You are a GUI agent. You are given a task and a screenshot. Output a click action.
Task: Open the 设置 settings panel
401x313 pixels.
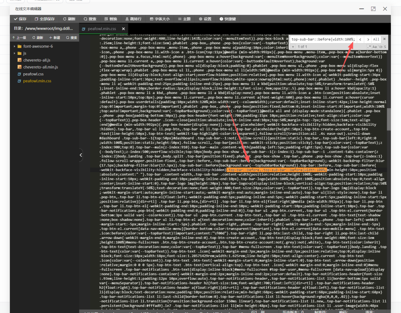(x=205, y=19)
